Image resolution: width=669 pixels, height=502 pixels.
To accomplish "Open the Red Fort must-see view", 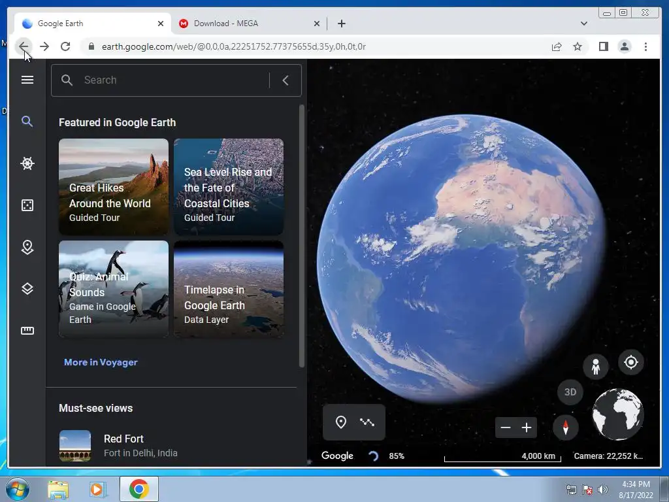I will [x=178, y=446].
